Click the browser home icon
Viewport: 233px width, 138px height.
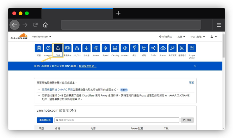[x=45, y=25]
